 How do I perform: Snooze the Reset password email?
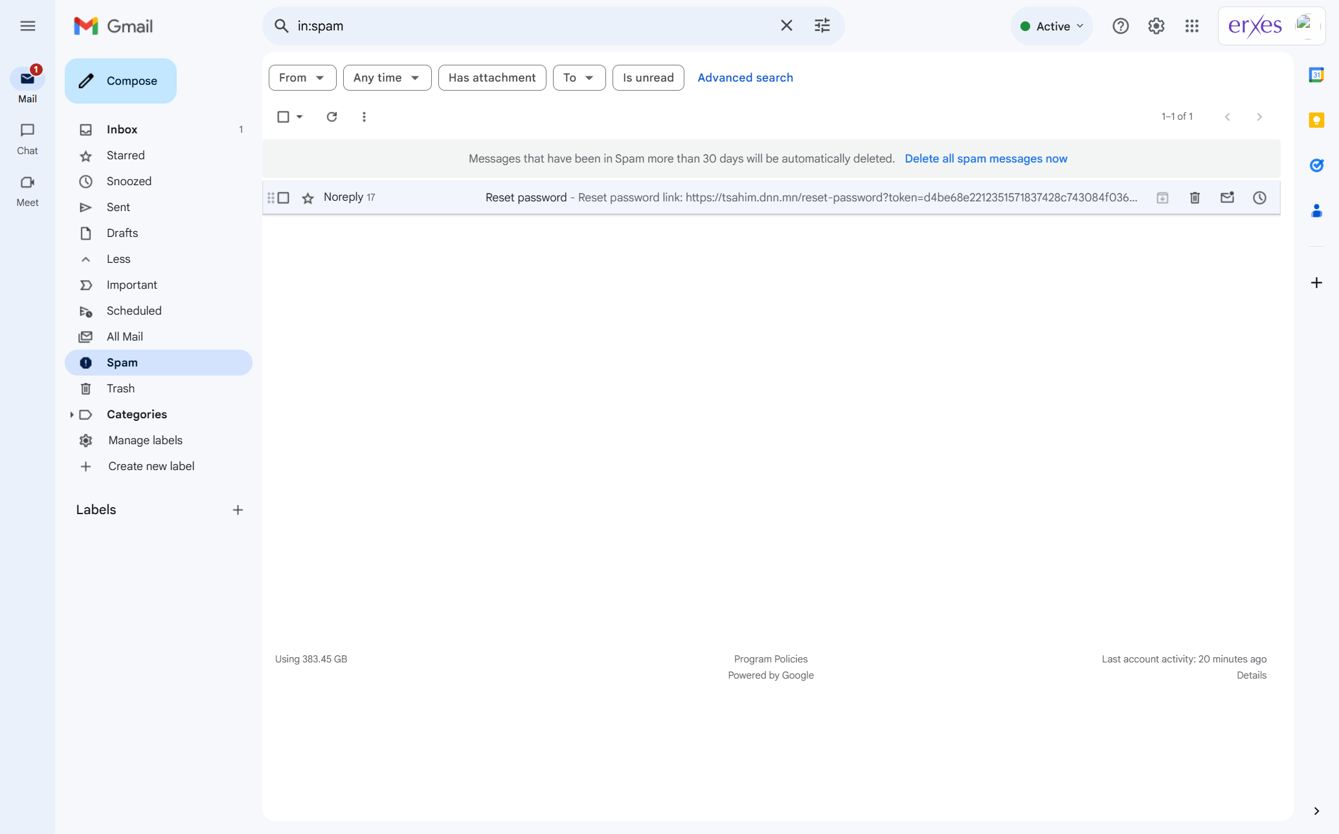tap(1259, 197)
